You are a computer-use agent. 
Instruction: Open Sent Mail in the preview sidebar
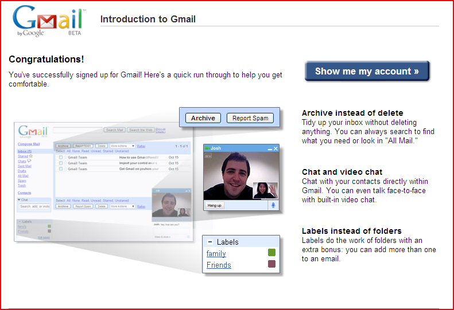coord(25,166)
